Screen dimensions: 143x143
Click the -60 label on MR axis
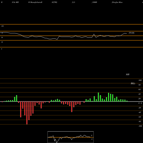click(x=140, y=117)
